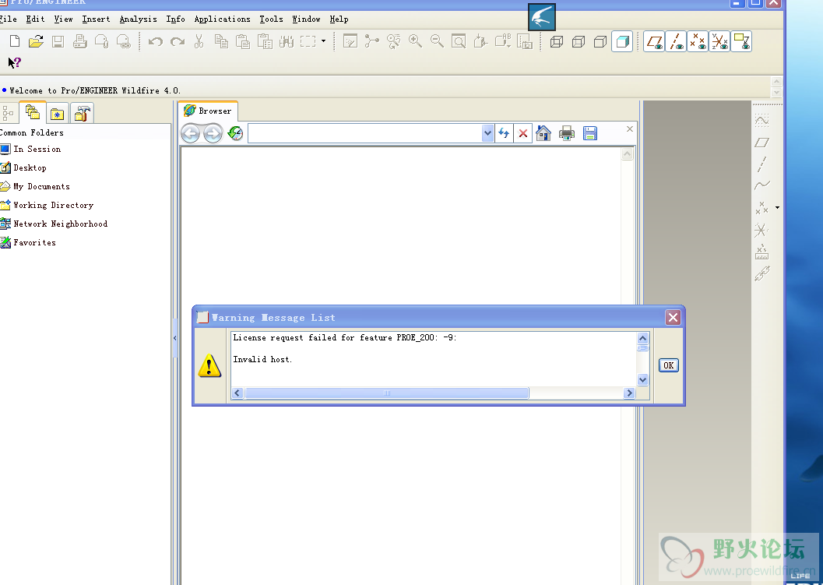This screenshot has width=823, height=585.
Task: Click the warning list scroll down arrow
Action: point(642,379)
